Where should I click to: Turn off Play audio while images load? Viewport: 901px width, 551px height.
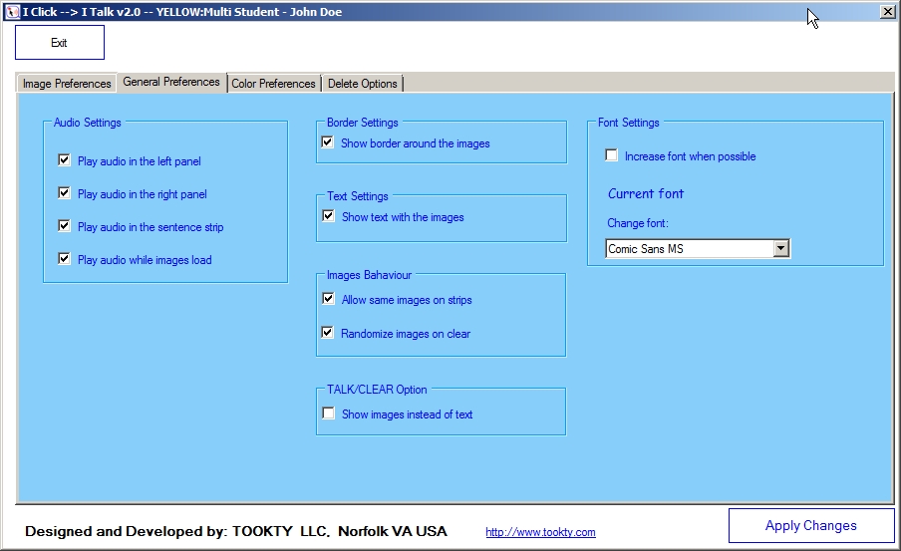tap(65, 259)
